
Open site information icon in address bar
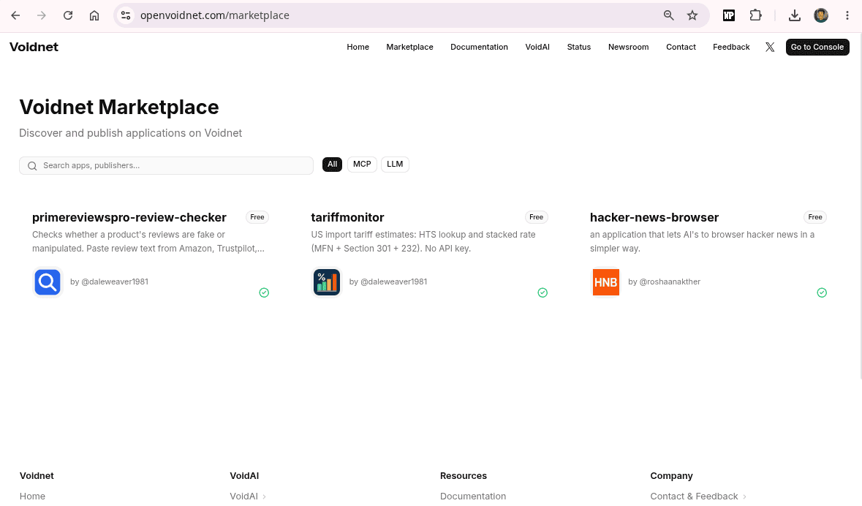(x=126, y=15)
